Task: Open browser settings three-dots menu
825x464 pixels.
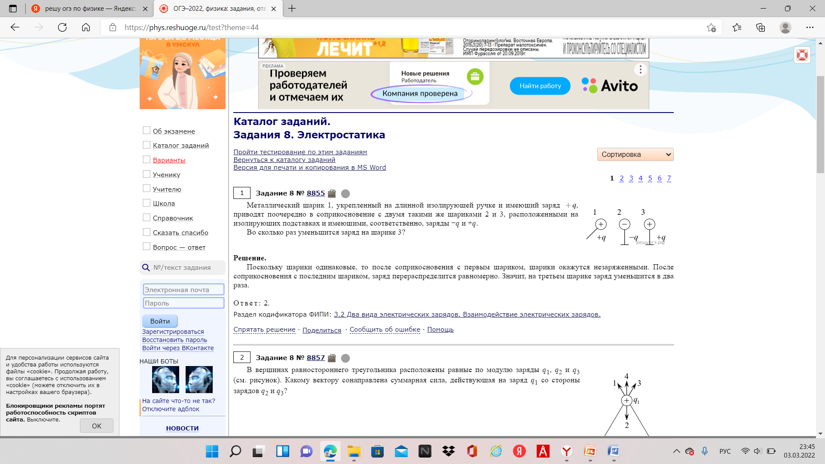Action: click(810, 27)
